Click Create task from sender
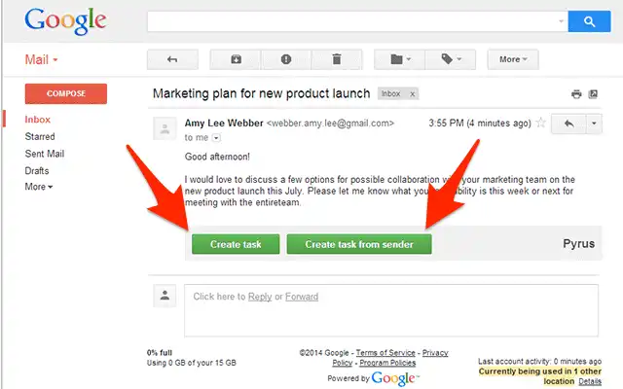This screenshot has height=389, width=623. point(359,244)
